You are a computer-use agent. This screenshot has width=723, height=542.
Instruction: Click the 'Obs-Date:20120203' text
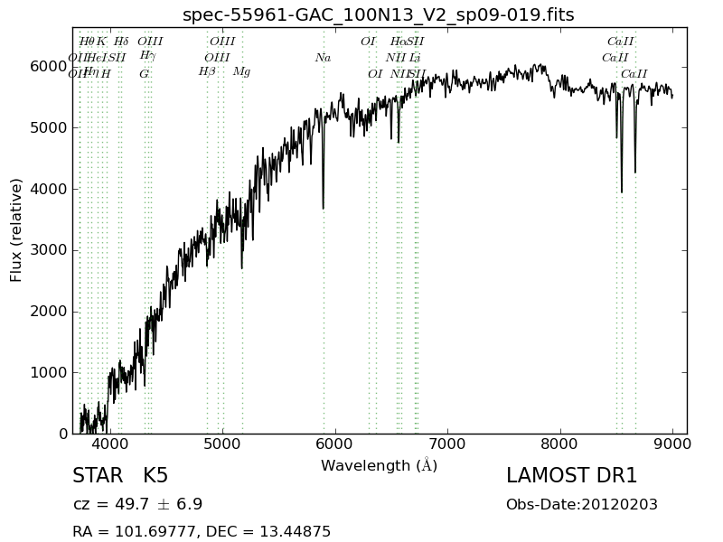[581, 504]
